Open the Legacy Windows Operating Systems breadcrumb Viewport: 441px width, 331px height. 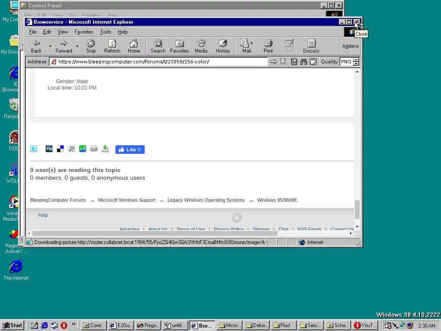point(206,200)
